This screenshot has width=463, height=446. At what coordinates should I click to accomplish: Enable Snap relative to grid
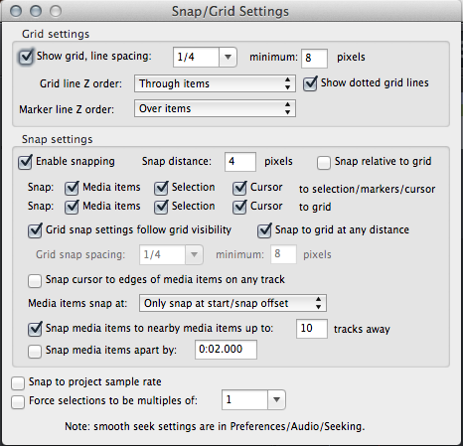point(324,163)
